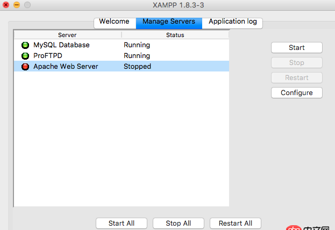Screen dimensions: 335x230
Task: Close the XAMPP window with the red button
Action: (x=6, y=5)
